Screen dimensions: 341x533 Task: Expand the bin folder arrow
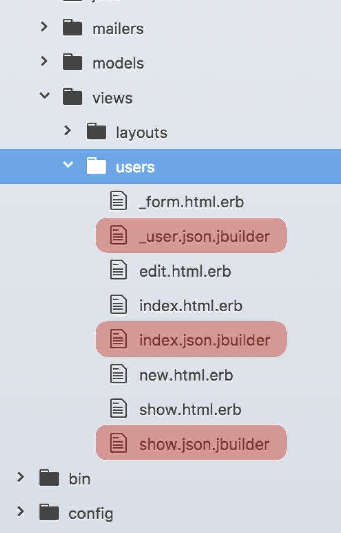21,477
